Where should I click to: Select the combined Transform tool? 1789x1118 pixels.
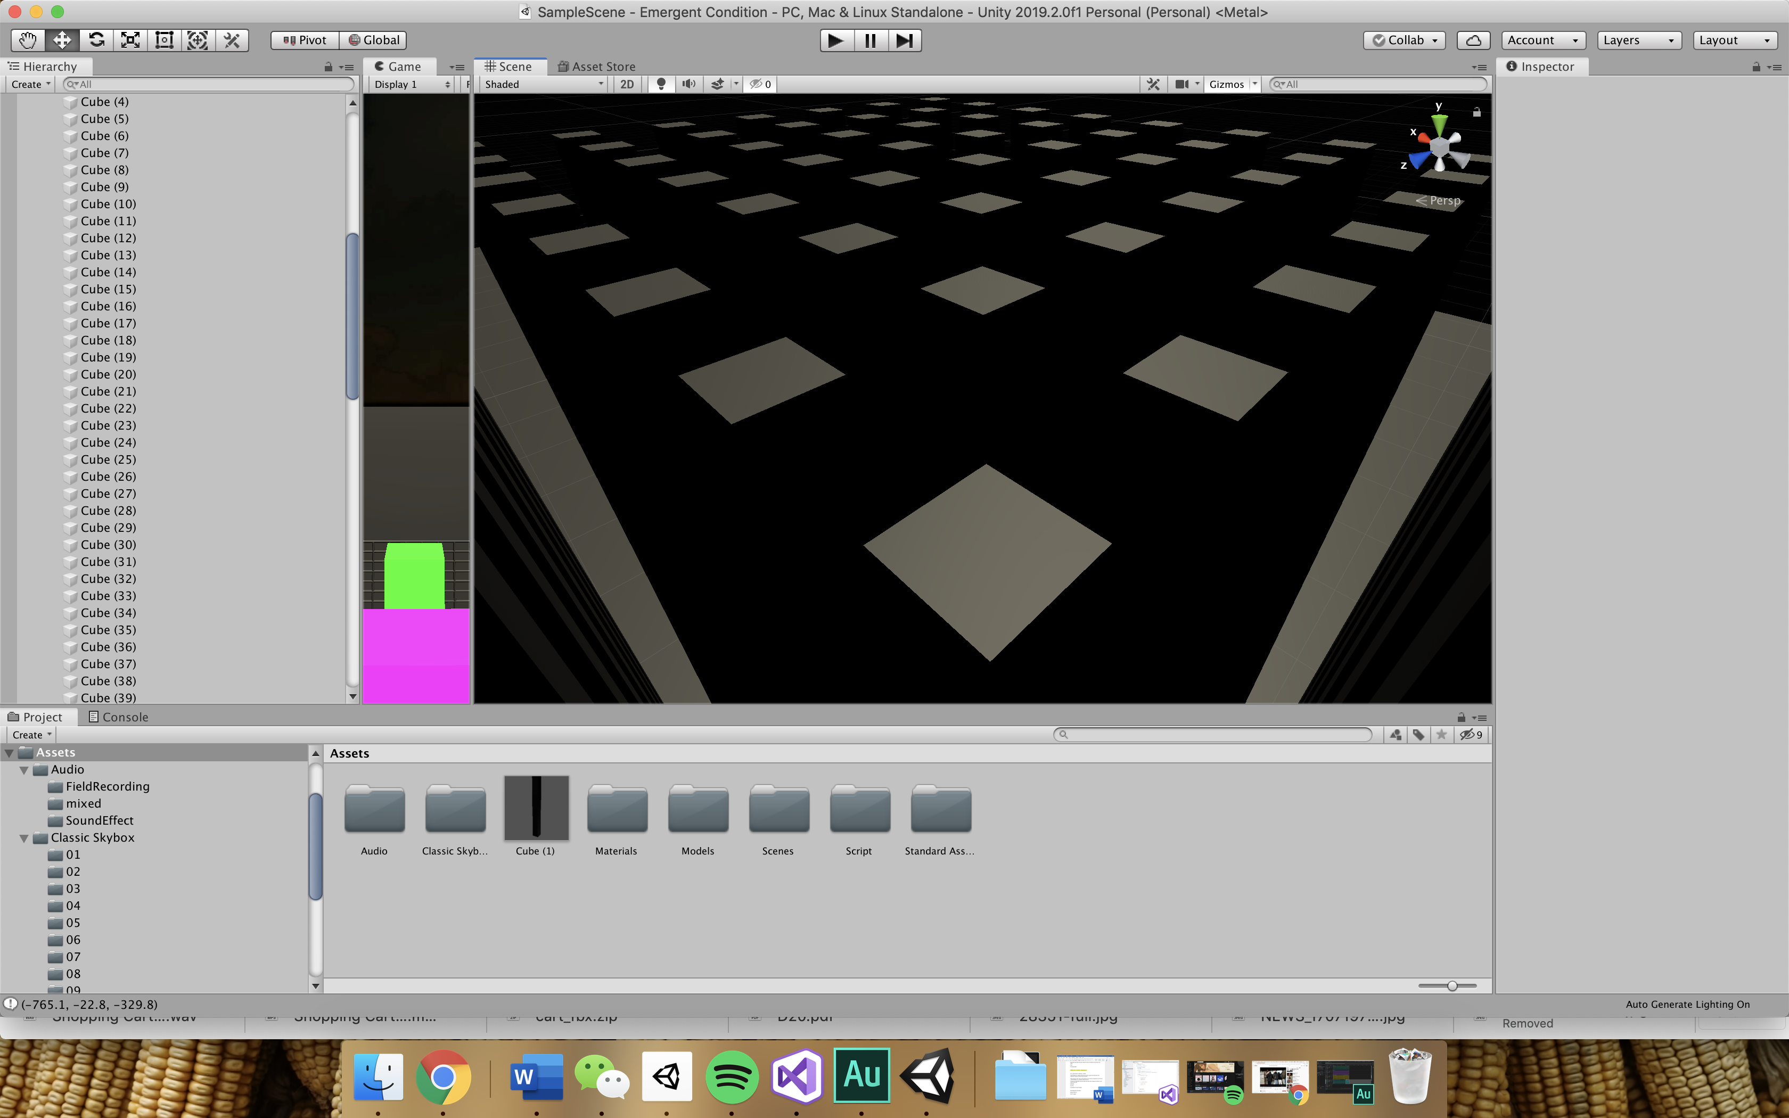[x=198, y=40]
